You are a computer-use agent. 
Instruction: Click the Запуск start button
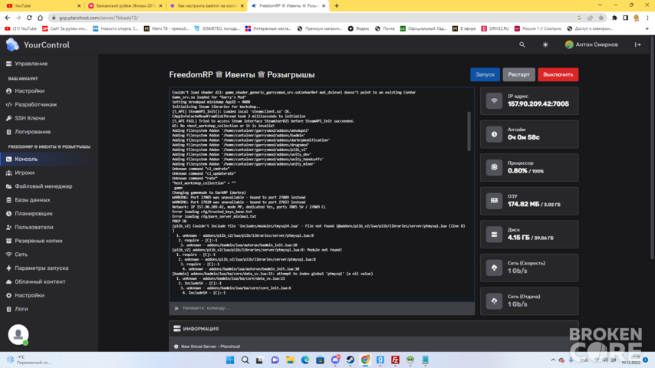485,74
